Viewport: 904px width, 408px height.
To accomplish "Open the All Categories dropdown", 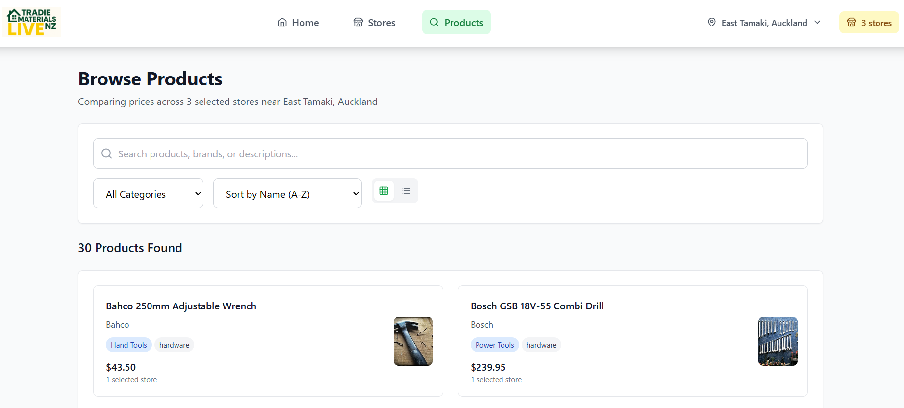I will 148,194.
